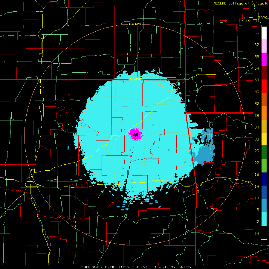This screenshot has width=269, height=269.
Task: Click the legend value 10
Action: (257, 198)
